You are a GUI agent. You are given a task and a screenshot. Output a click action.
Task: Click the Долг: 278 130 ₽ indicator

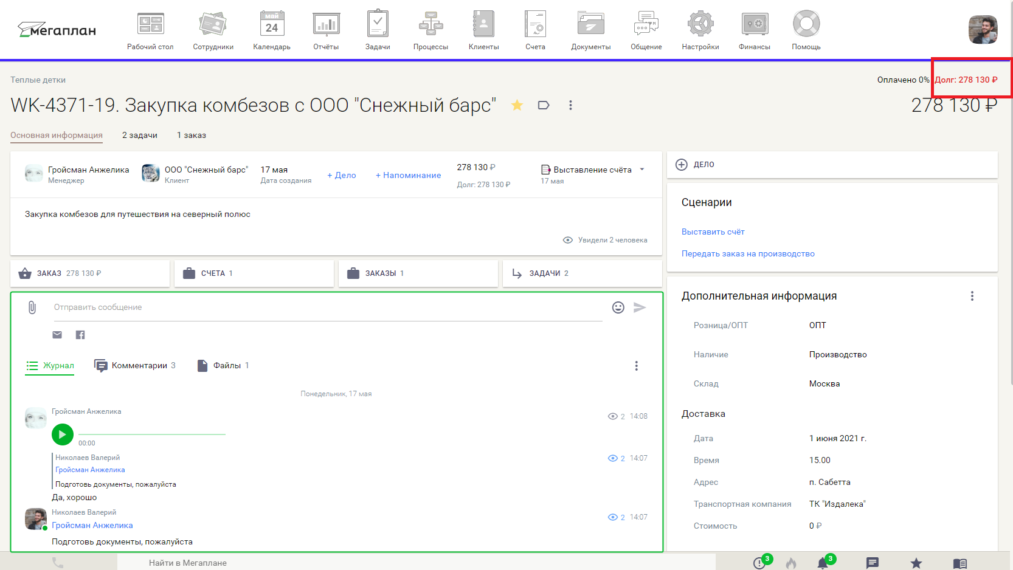point(966,80)
